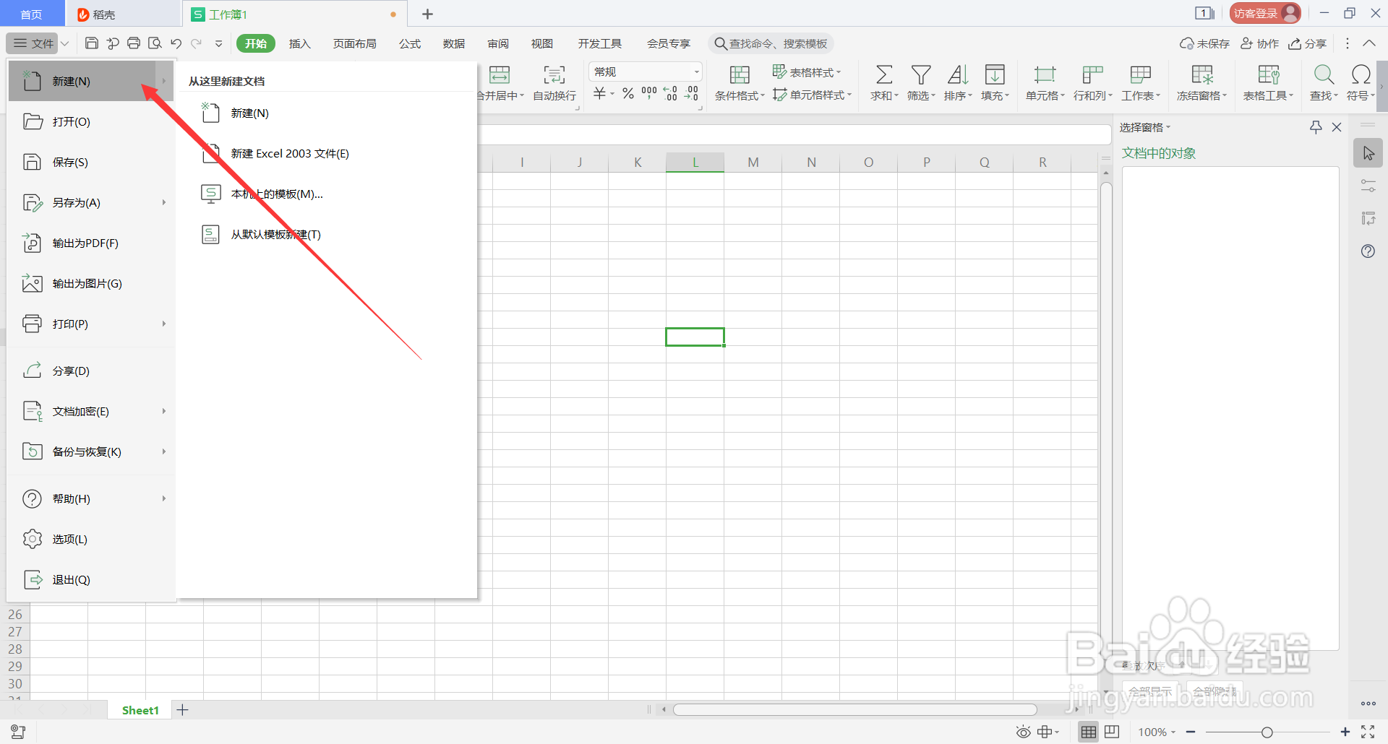
Task: Click the Find (查找) magnifier icon
Action: 1324,74
